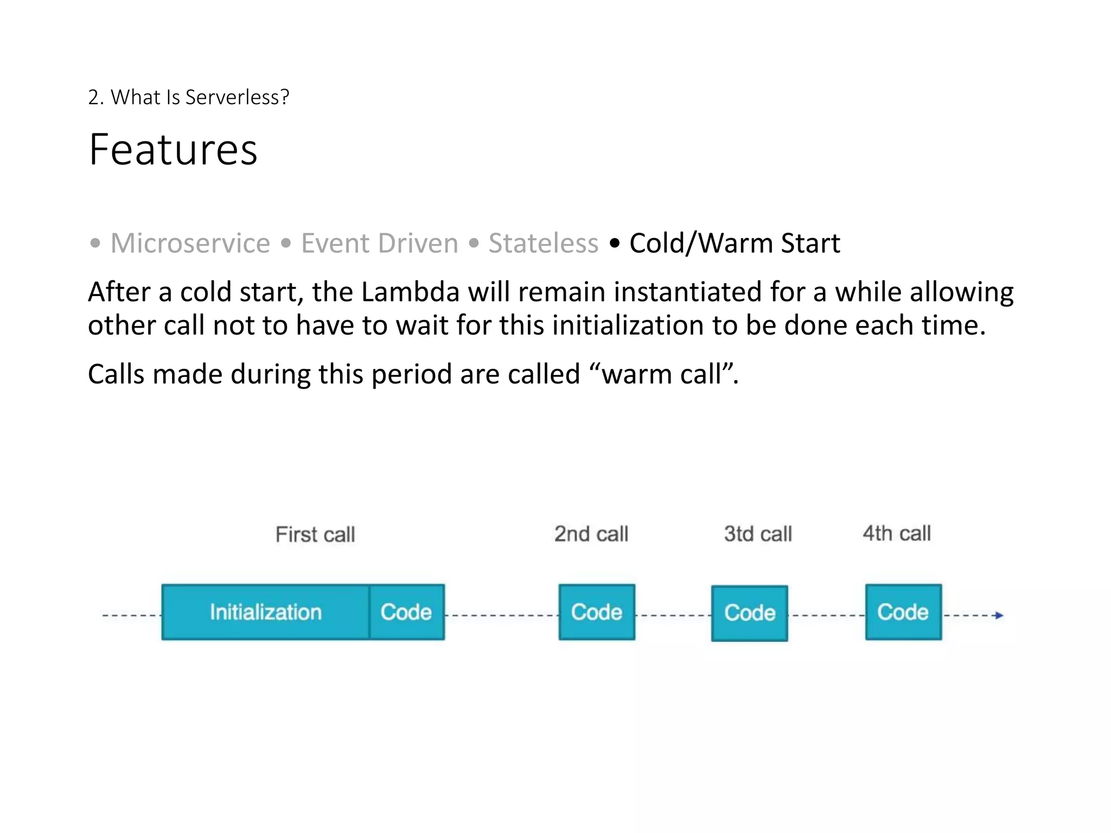Click the bullet dot before Microservice

point(95,244)
